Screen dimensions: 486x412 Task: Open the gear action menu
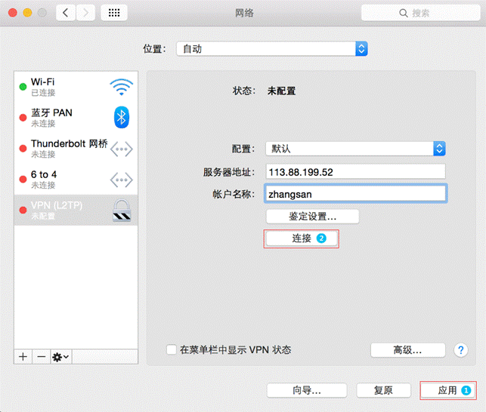pyautogui.click(x=60, y=357)
